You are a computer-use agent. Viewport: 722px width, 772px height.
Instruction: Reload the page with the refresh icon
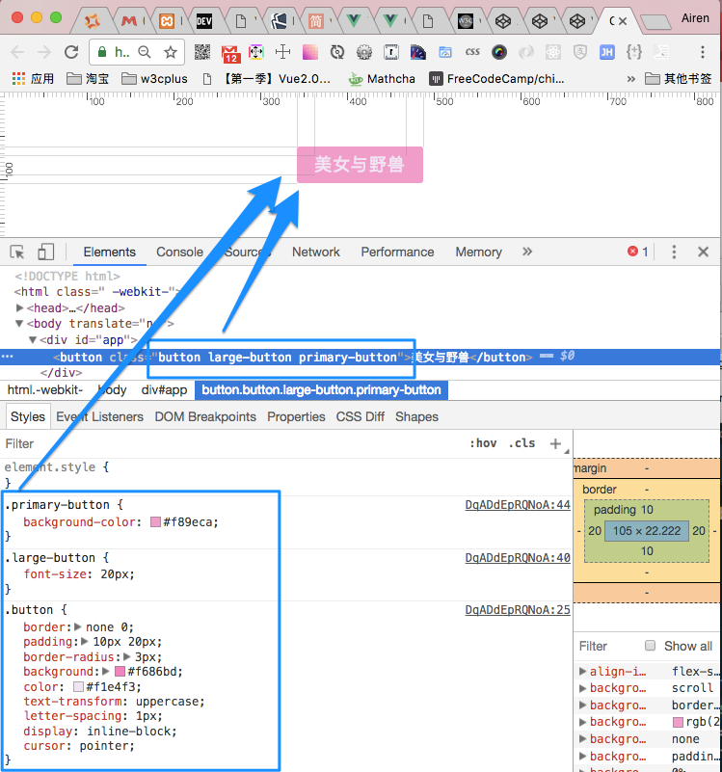(71, 52)
